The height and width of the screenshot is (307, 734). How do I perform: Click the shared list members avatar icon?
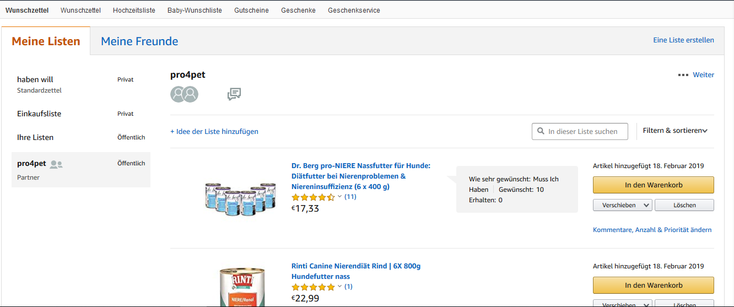coord(184,94)
